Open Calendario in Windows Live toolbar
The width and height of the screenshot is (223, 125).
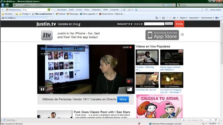[96, 10]
